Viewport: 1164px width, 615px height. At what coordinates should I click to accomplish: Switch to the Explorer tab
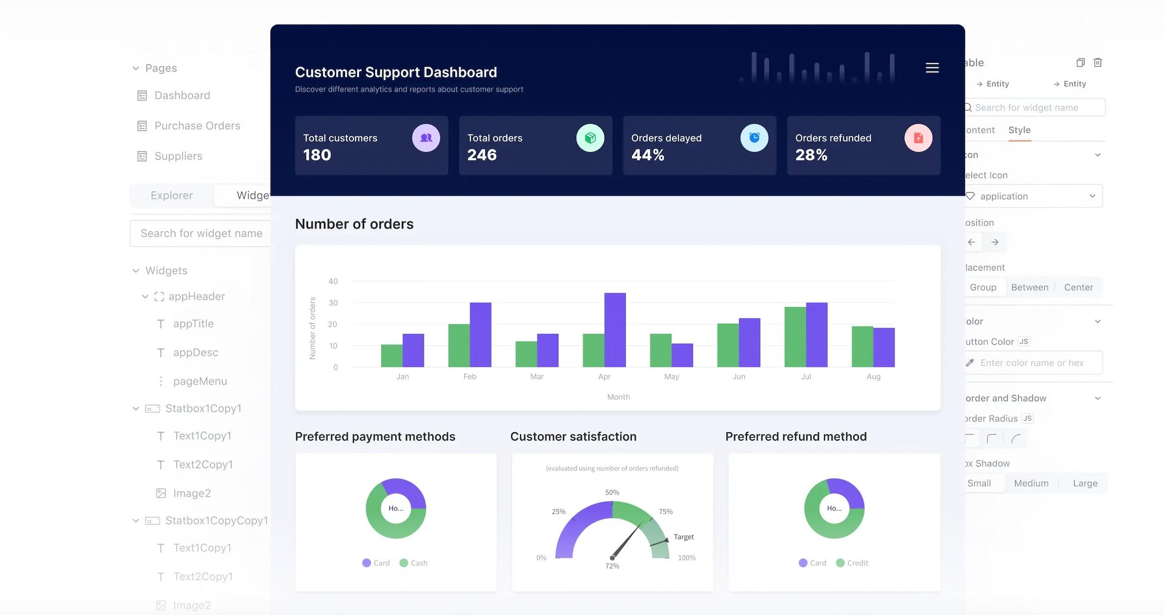point(171,196)
